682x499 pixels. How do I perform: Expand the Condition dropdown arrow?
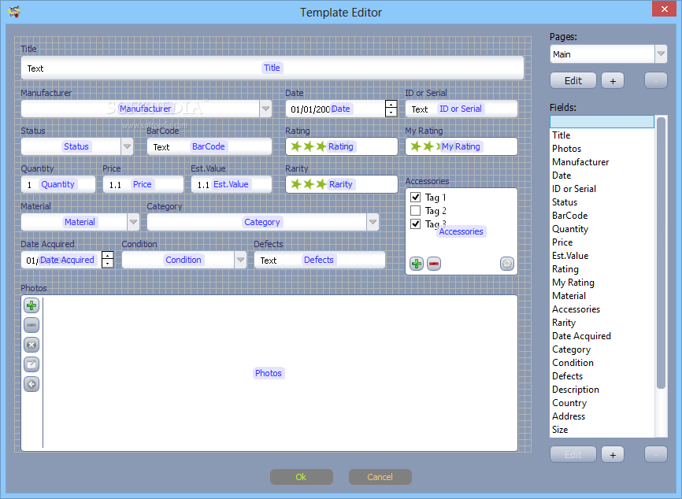coord(240,260)
